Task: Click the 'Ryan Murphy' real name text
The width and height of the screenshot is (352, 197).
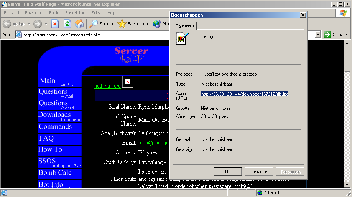Action: click(153, 107)
